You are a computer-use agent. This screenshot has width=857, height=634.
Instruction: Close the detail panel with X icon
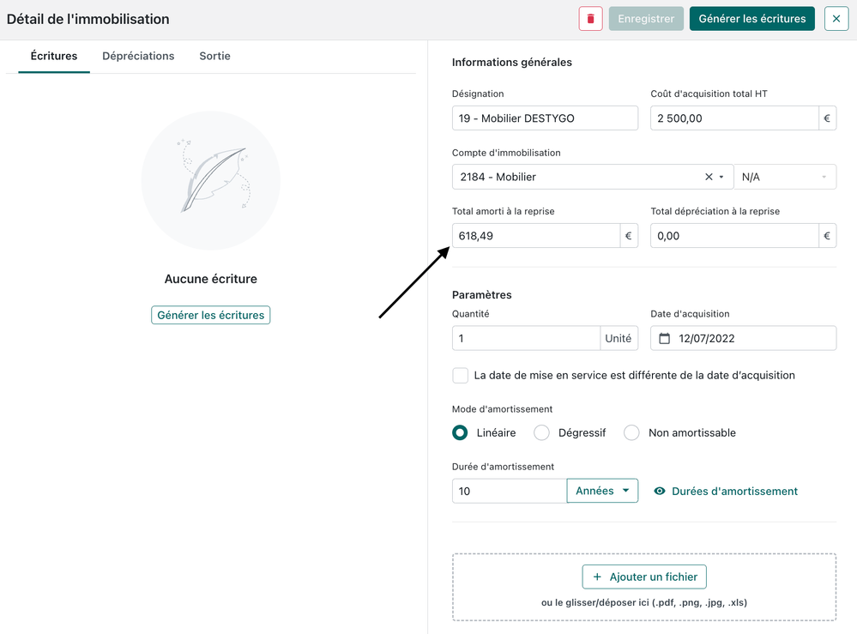[836, 19]
